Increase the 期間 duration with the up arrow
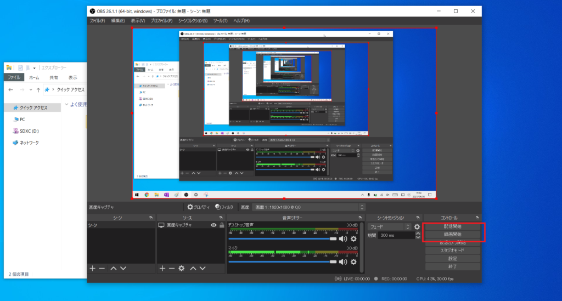The height and width of the screenshot is (301, 562). pos(418,234)
